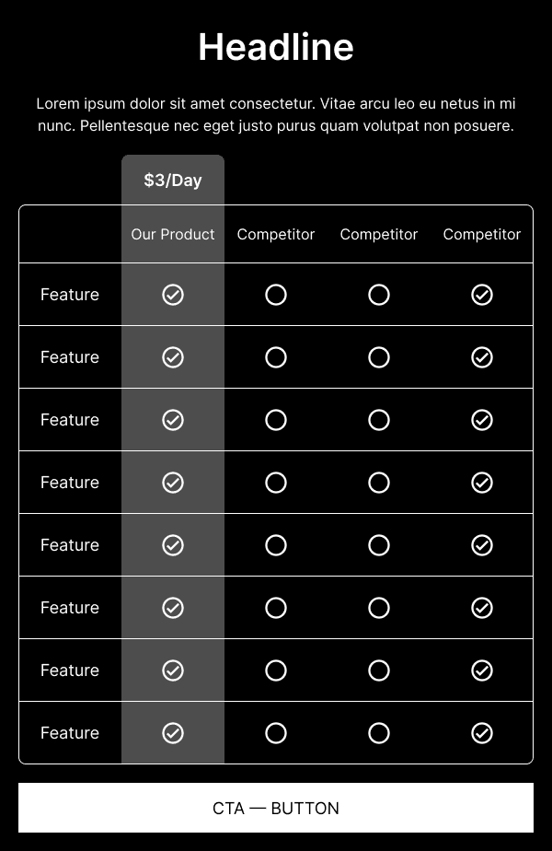Viewport: 552px width, 851px height.
Task: Click the third Competitor checkmark in seventh row
Action: pyautogui.click(x=481, y=670)
